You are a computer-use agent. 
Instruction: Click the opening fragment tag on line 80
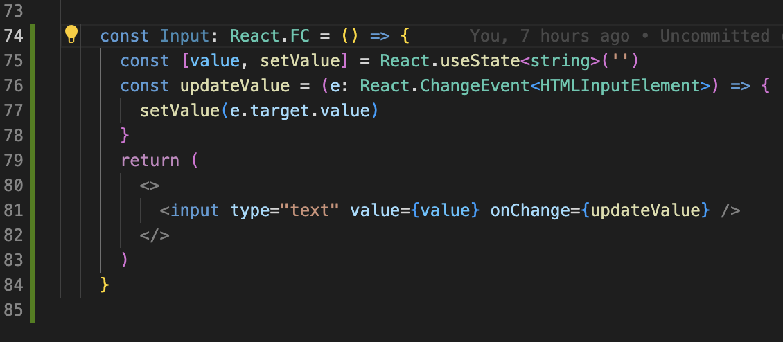pyautogui.click(x=150, y=186)
